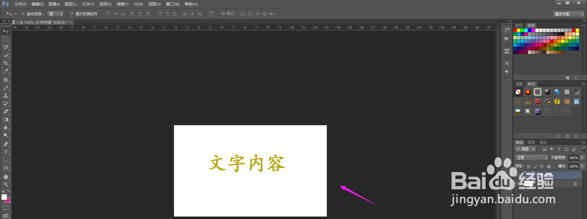Select the Horizontal Type tool

(x=6, y=152)
